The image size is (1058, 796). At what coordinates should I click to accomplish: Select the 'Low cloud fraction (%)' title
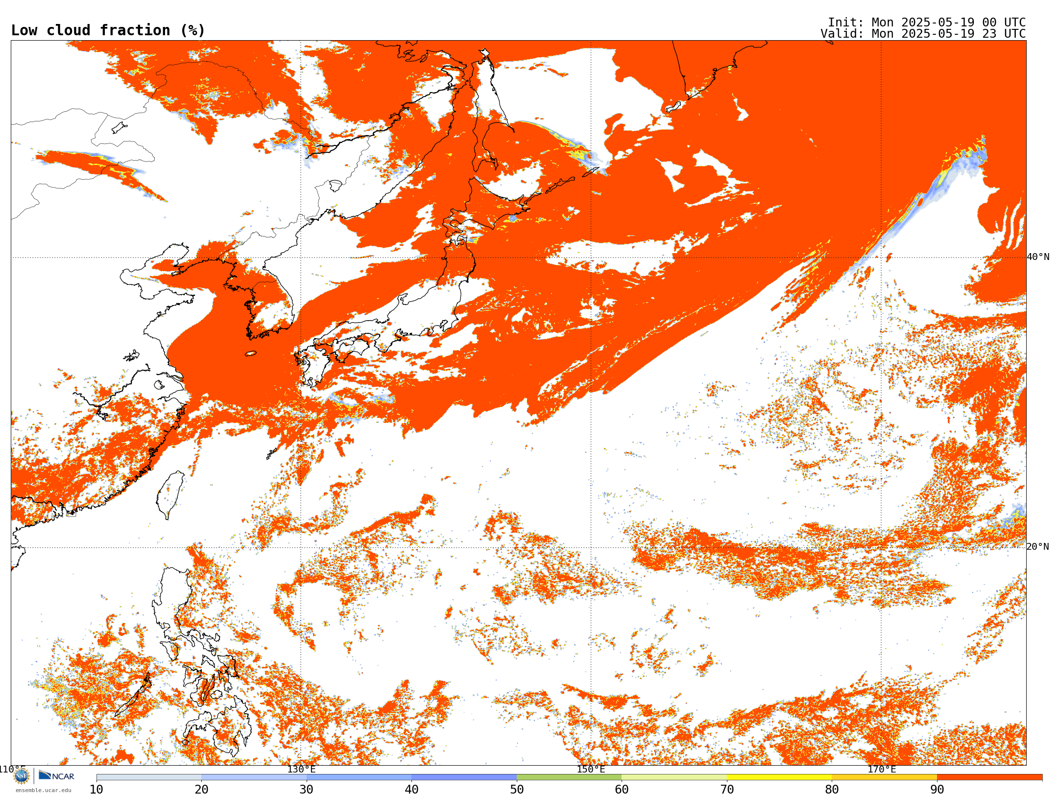click(108, 30)
